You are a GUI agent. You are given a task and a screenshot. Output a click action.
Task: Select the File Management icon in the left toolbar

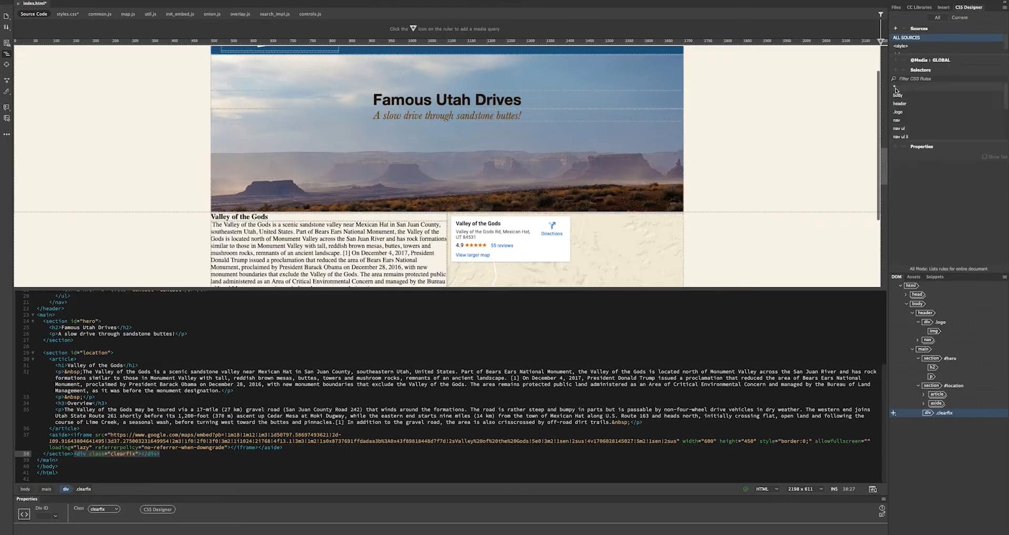pos(6,28)
